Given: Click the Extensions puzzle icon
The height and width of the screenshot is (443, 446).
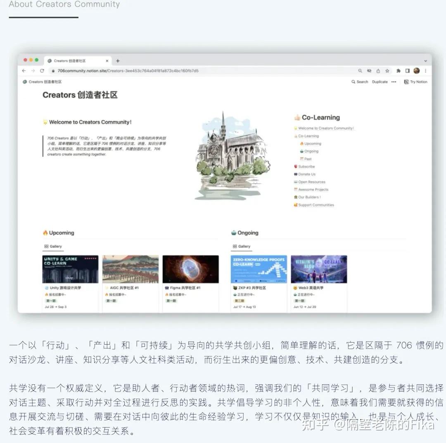Looking at the screenshot, I should (x=399, y=71).
